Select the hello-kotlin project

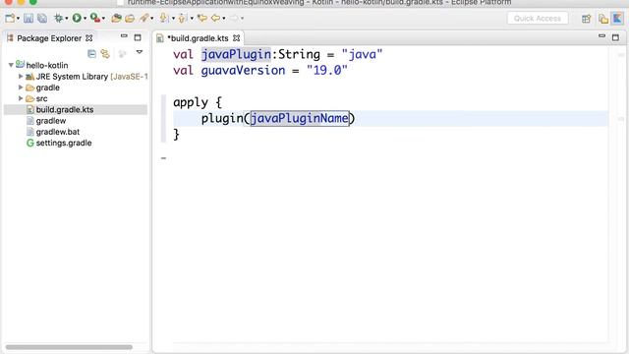47,65
